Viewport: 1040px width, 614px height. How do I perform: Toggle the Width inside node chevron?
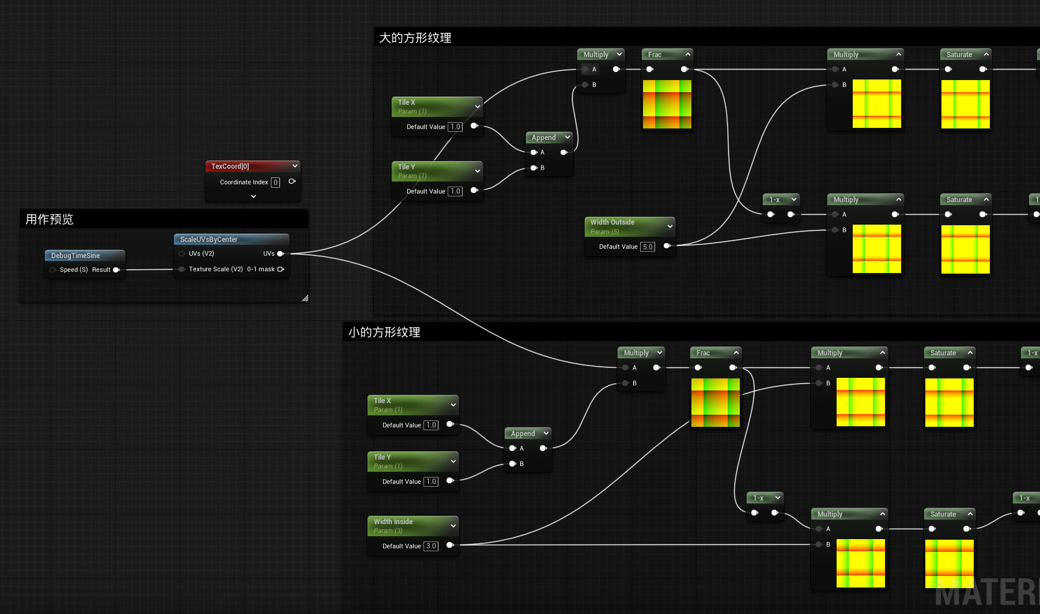coord(453,526)
